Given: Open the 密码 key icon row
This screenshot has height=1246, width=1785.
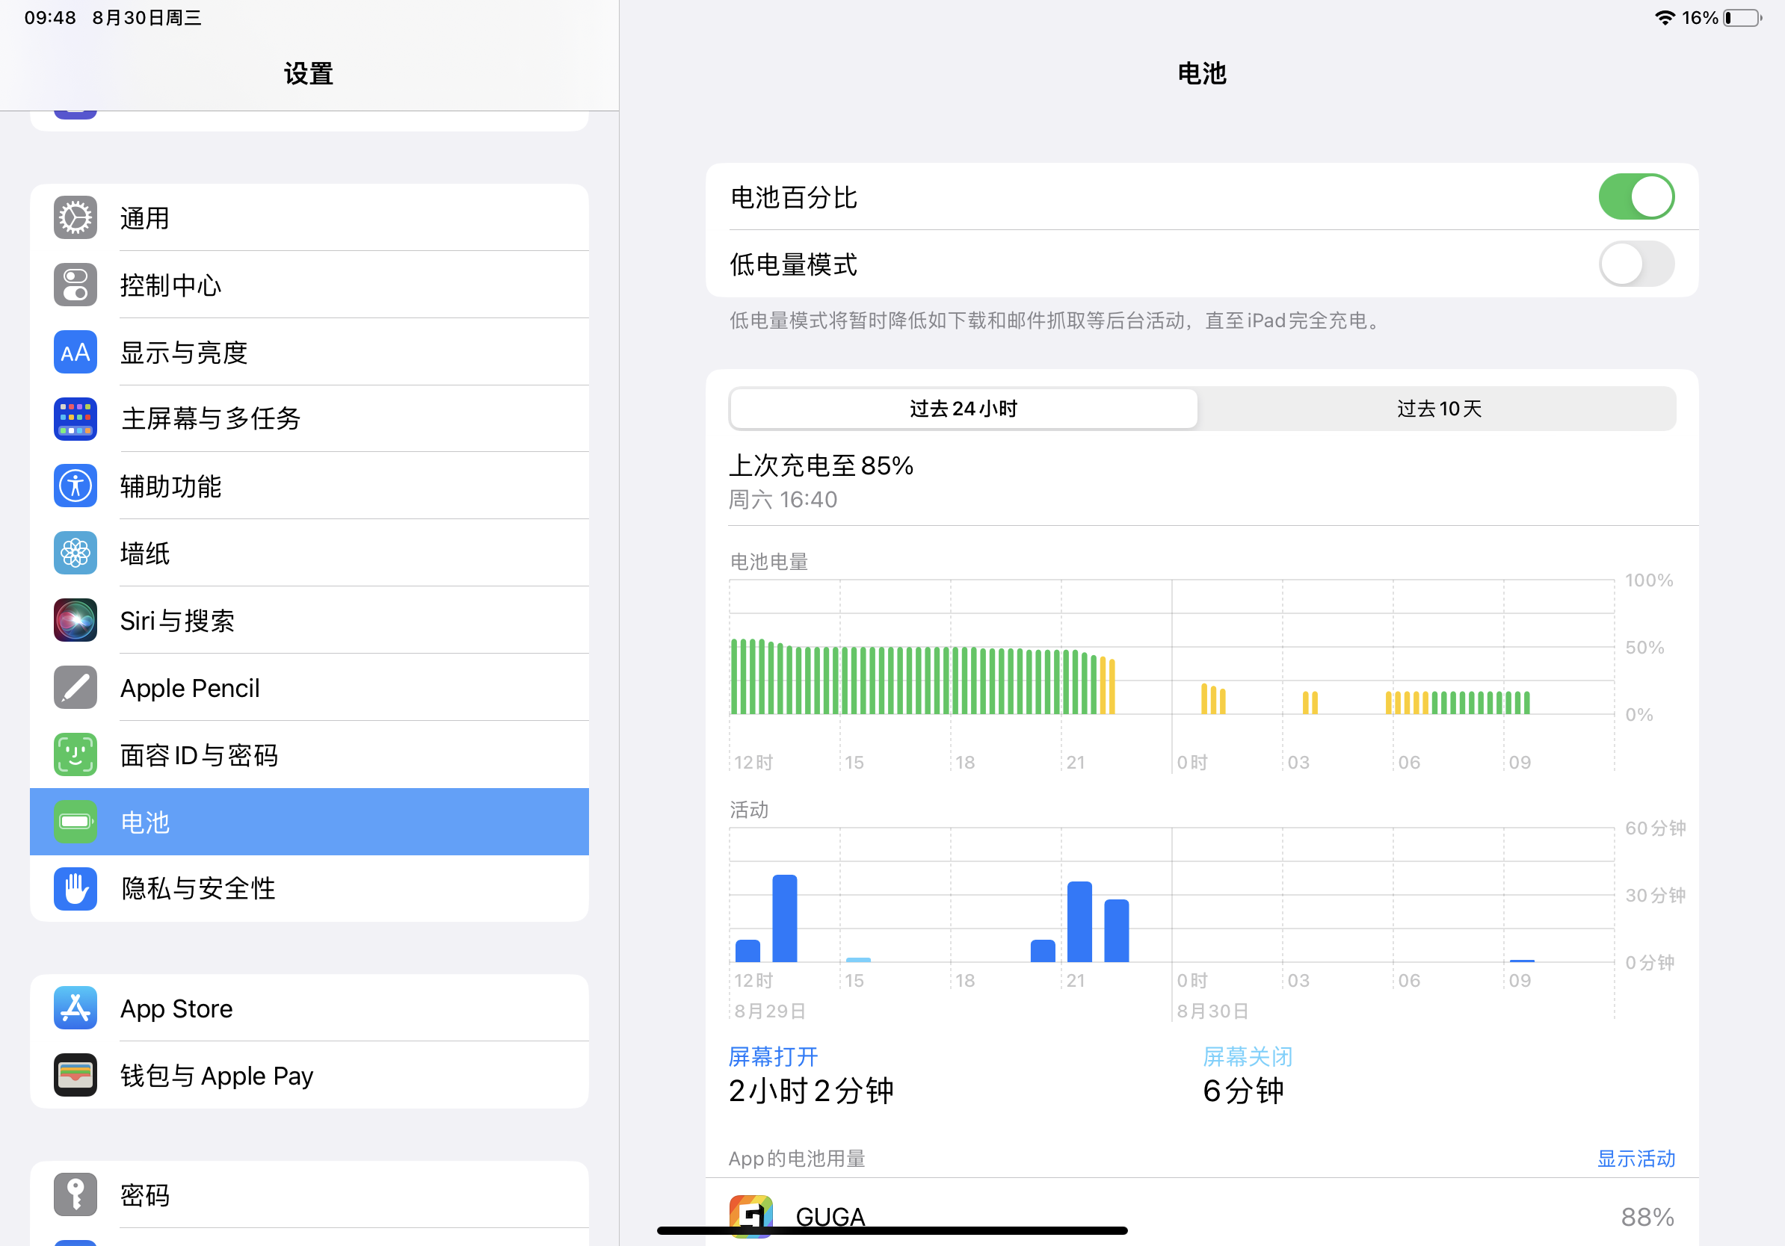Looking at the screenshot, I should (75, 1194).
